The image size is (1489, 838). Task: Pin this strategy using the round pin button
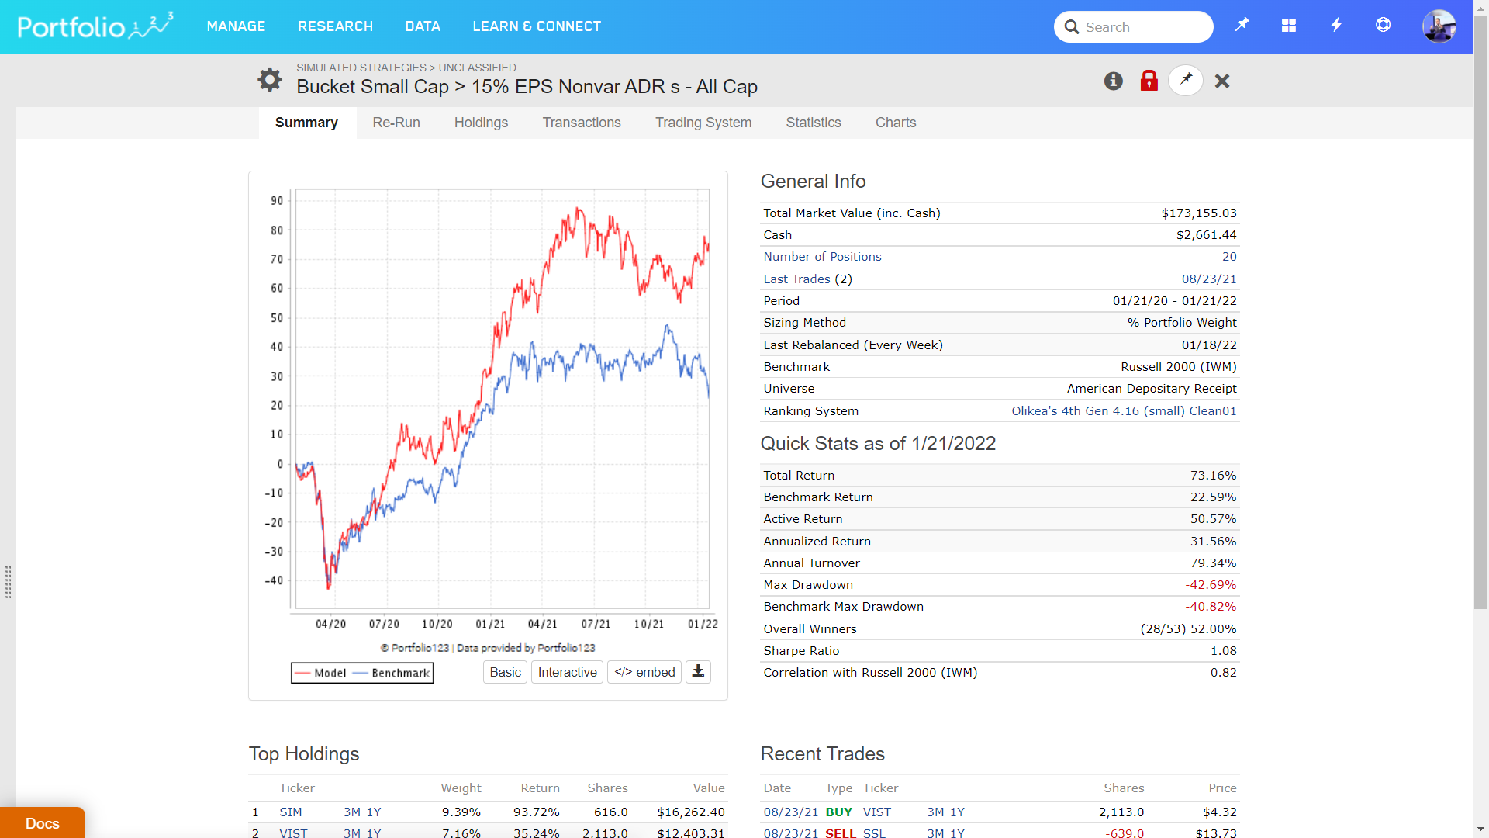1185,80
